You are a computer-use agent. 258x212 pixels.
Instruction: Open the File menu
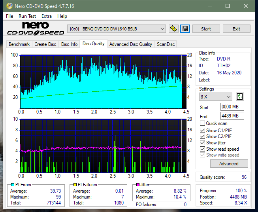(9, 16)
